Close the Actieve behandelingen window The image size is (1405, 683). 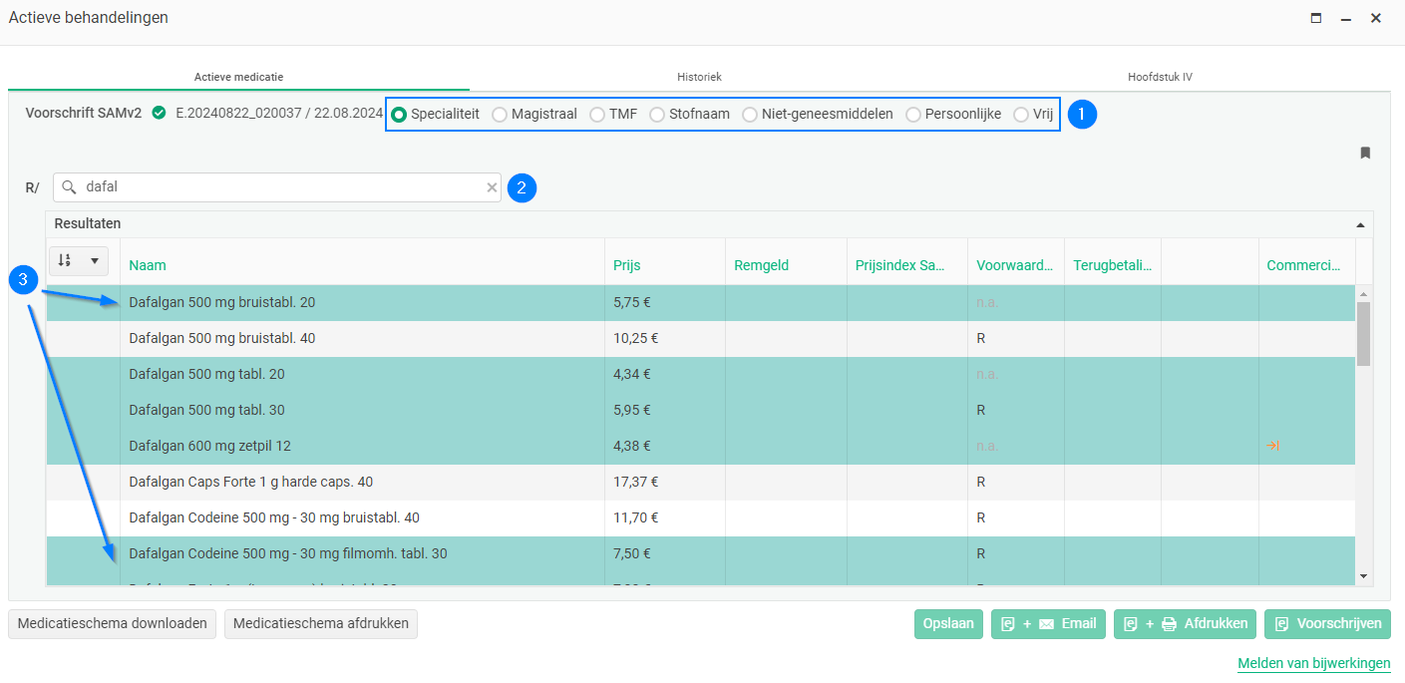point(1376,18)
